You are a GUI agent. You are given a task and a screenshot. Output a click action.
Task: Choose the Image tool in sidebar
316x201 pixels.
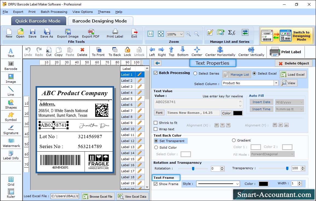tap(11, 79)
